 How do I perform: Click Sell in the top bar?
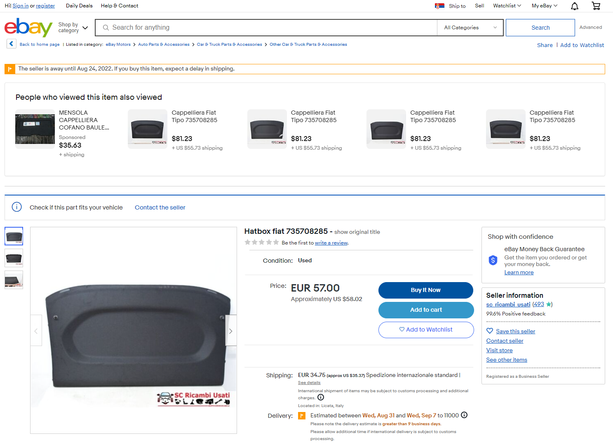point(479,6)
